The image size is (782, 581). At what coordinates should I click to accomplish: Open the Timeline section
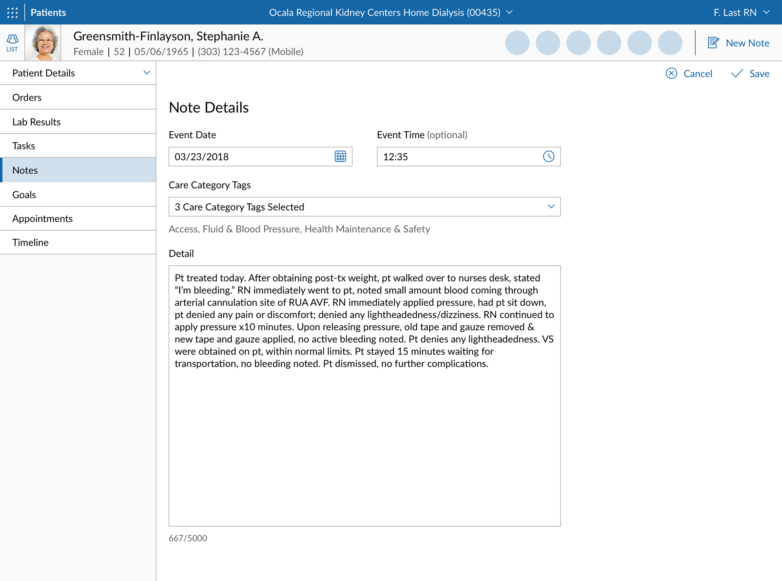point(78,242)
